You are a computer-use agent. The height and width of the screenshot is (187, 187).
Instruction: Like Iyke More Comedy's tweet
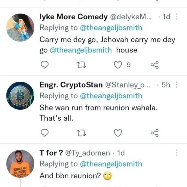[118, 65]
